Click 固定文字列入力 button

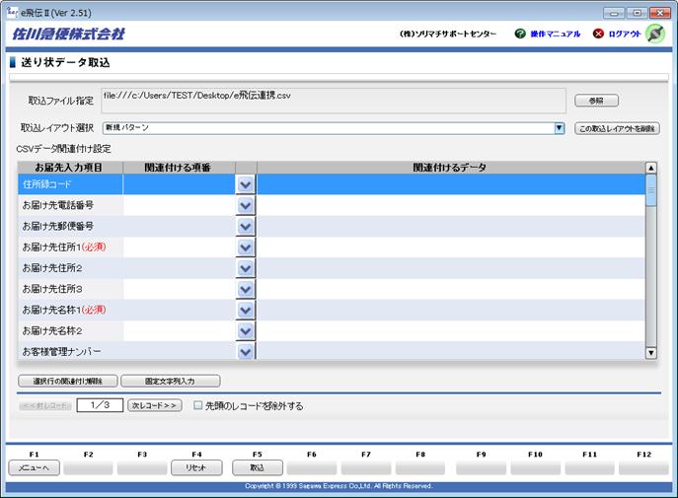point(171,381)
